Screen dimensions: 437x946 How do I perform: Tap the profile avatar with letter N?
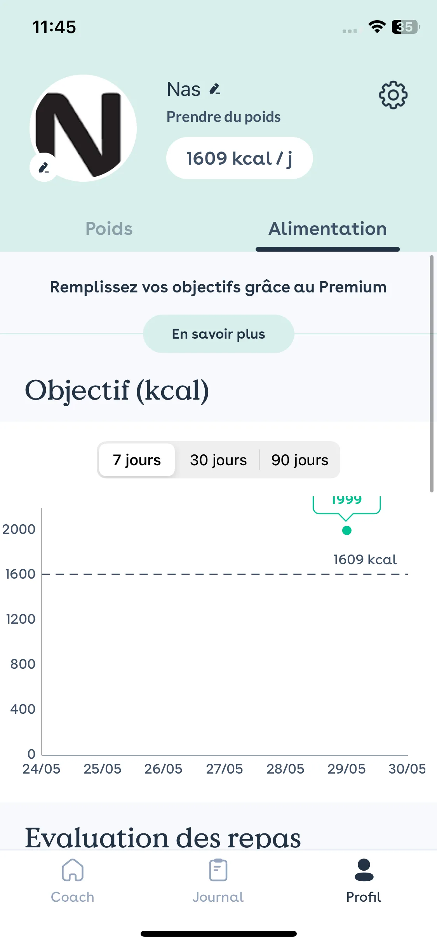tap(83, 128)
